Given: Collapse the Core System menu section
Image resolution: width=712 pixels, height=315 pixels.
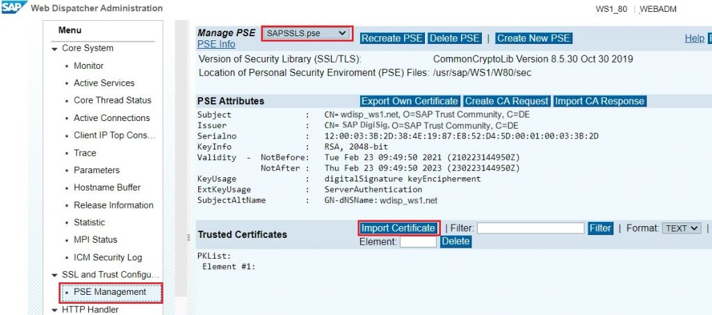Looking at the screenshot, I should 54,49.
